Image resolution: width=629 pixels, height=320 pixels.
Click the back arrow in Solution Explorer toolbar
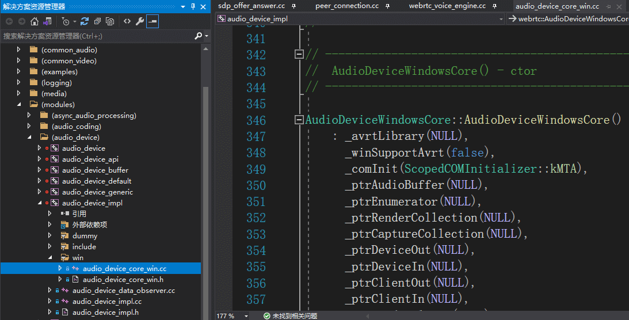click(9, 21)
